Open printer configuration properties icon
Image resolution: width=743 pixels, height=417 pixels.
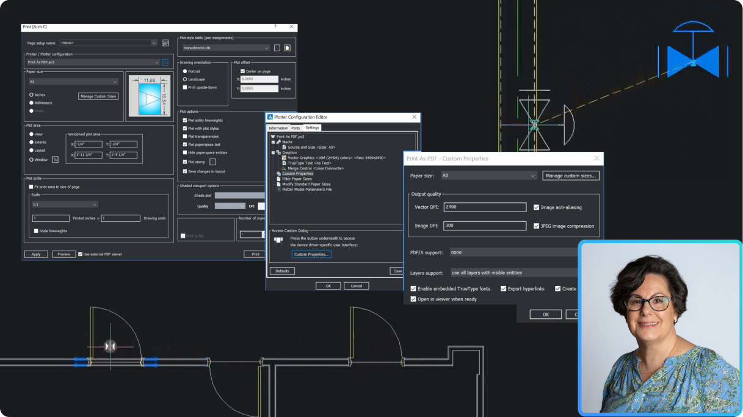tap(165, 62)
